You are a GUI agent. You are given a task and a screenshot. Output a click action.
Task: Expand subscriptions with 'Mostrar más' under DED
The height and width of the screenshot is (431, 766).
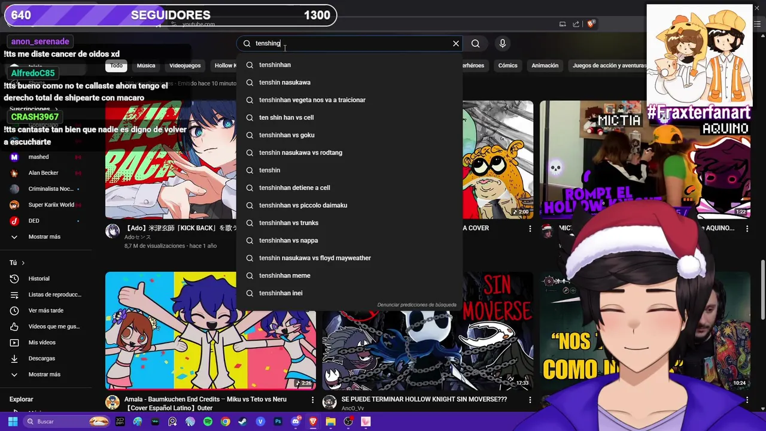tap(45, 236)
